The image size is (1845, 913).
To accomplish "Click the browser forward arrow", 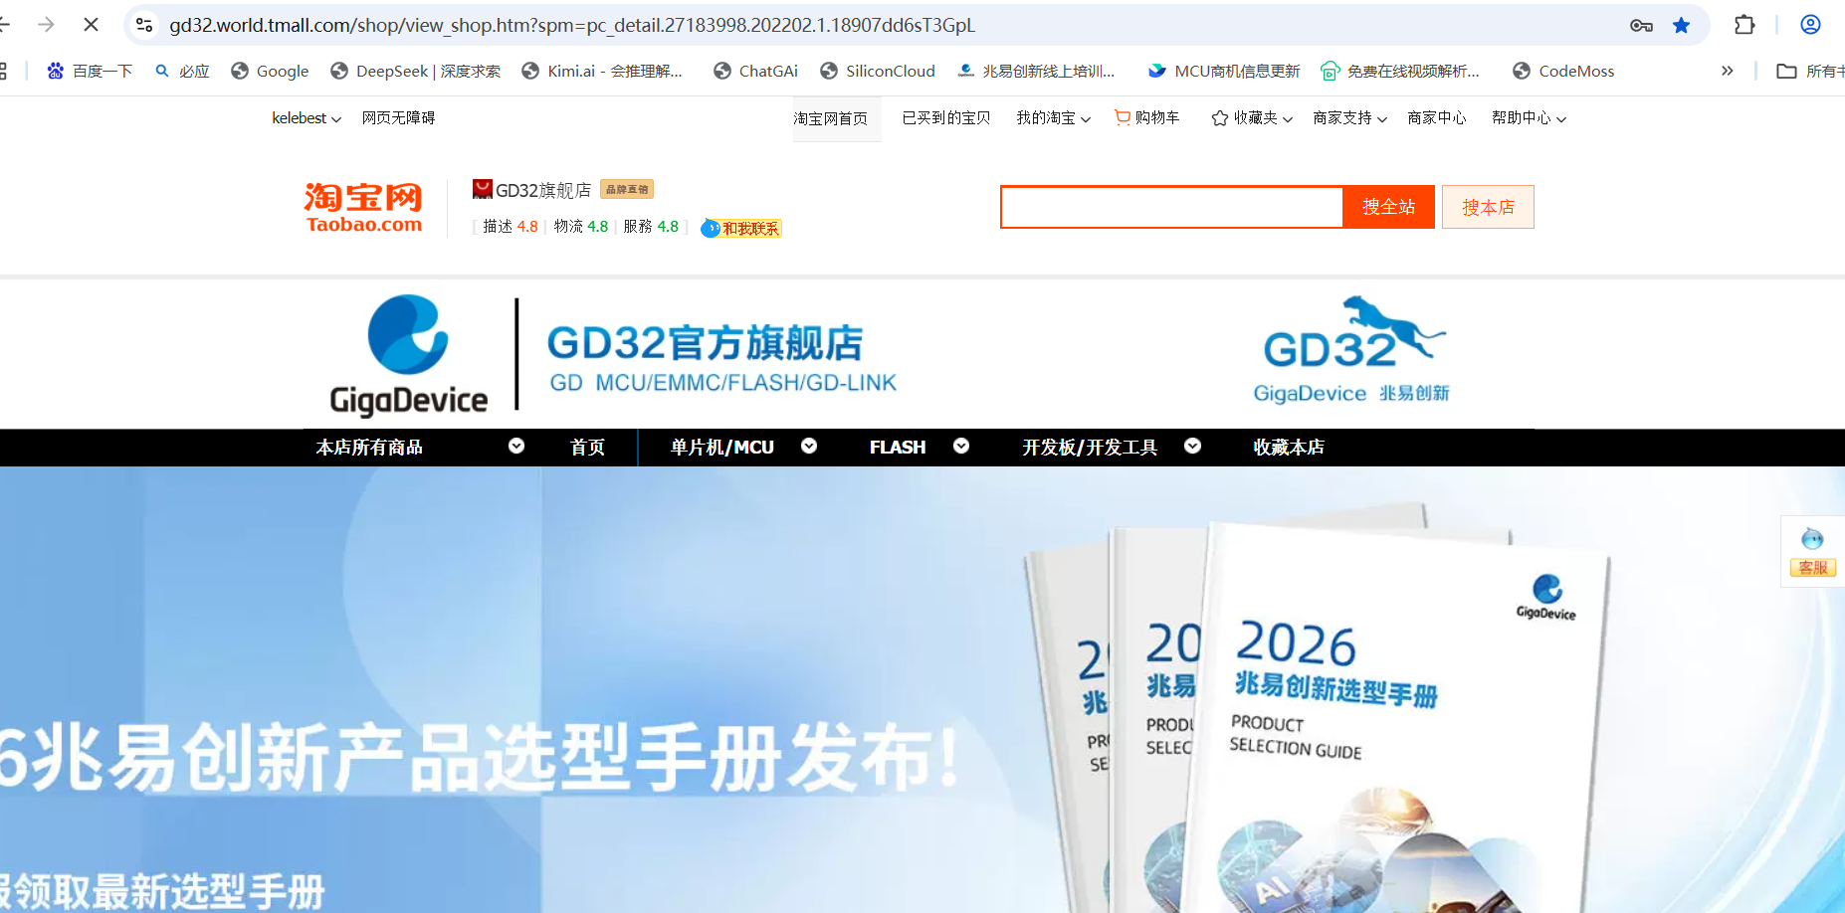I will 46,25.
